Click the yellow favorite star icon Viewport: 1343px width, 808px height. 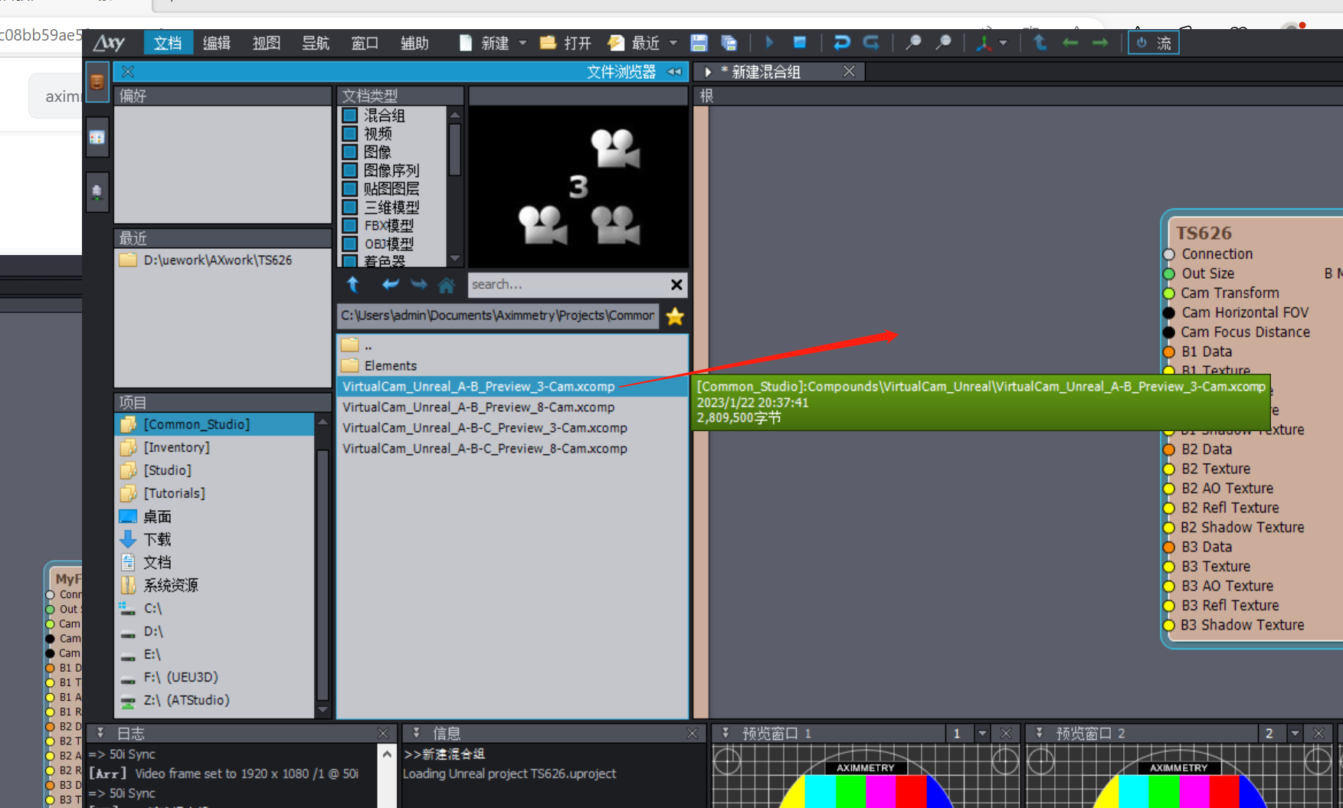pyautogui.click(x=675, y=316)
